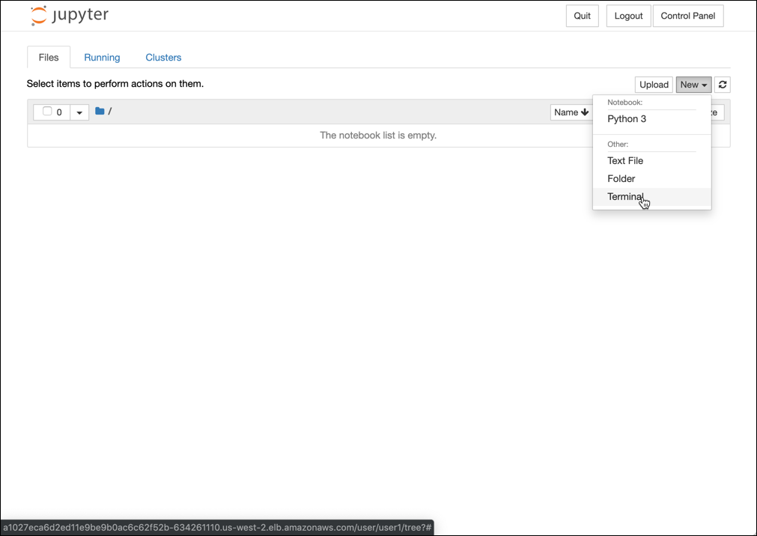The width and height of the screenshot is (757, 536).
Task: Click the root slash breadcrumb link
Action: [110, 112]
